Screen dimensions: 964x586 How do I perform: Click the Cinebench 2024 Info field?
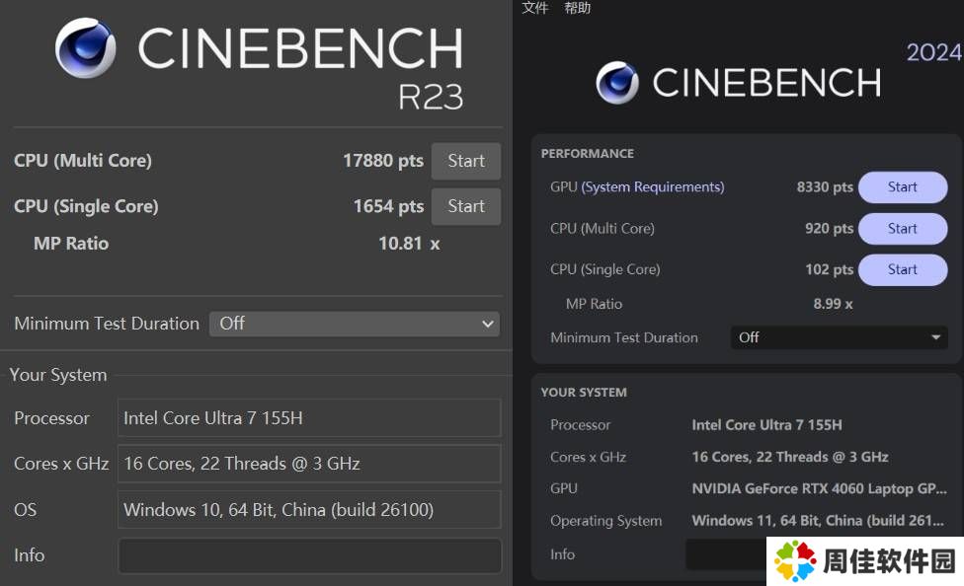726,554
